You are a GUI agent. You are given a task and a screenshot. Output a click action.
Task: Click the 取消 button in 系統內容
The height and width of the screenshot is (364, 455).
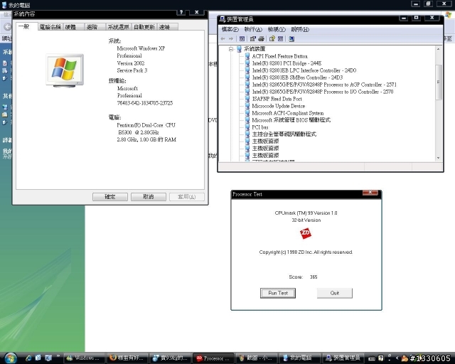pyautogui.click(x=149, y=197)
